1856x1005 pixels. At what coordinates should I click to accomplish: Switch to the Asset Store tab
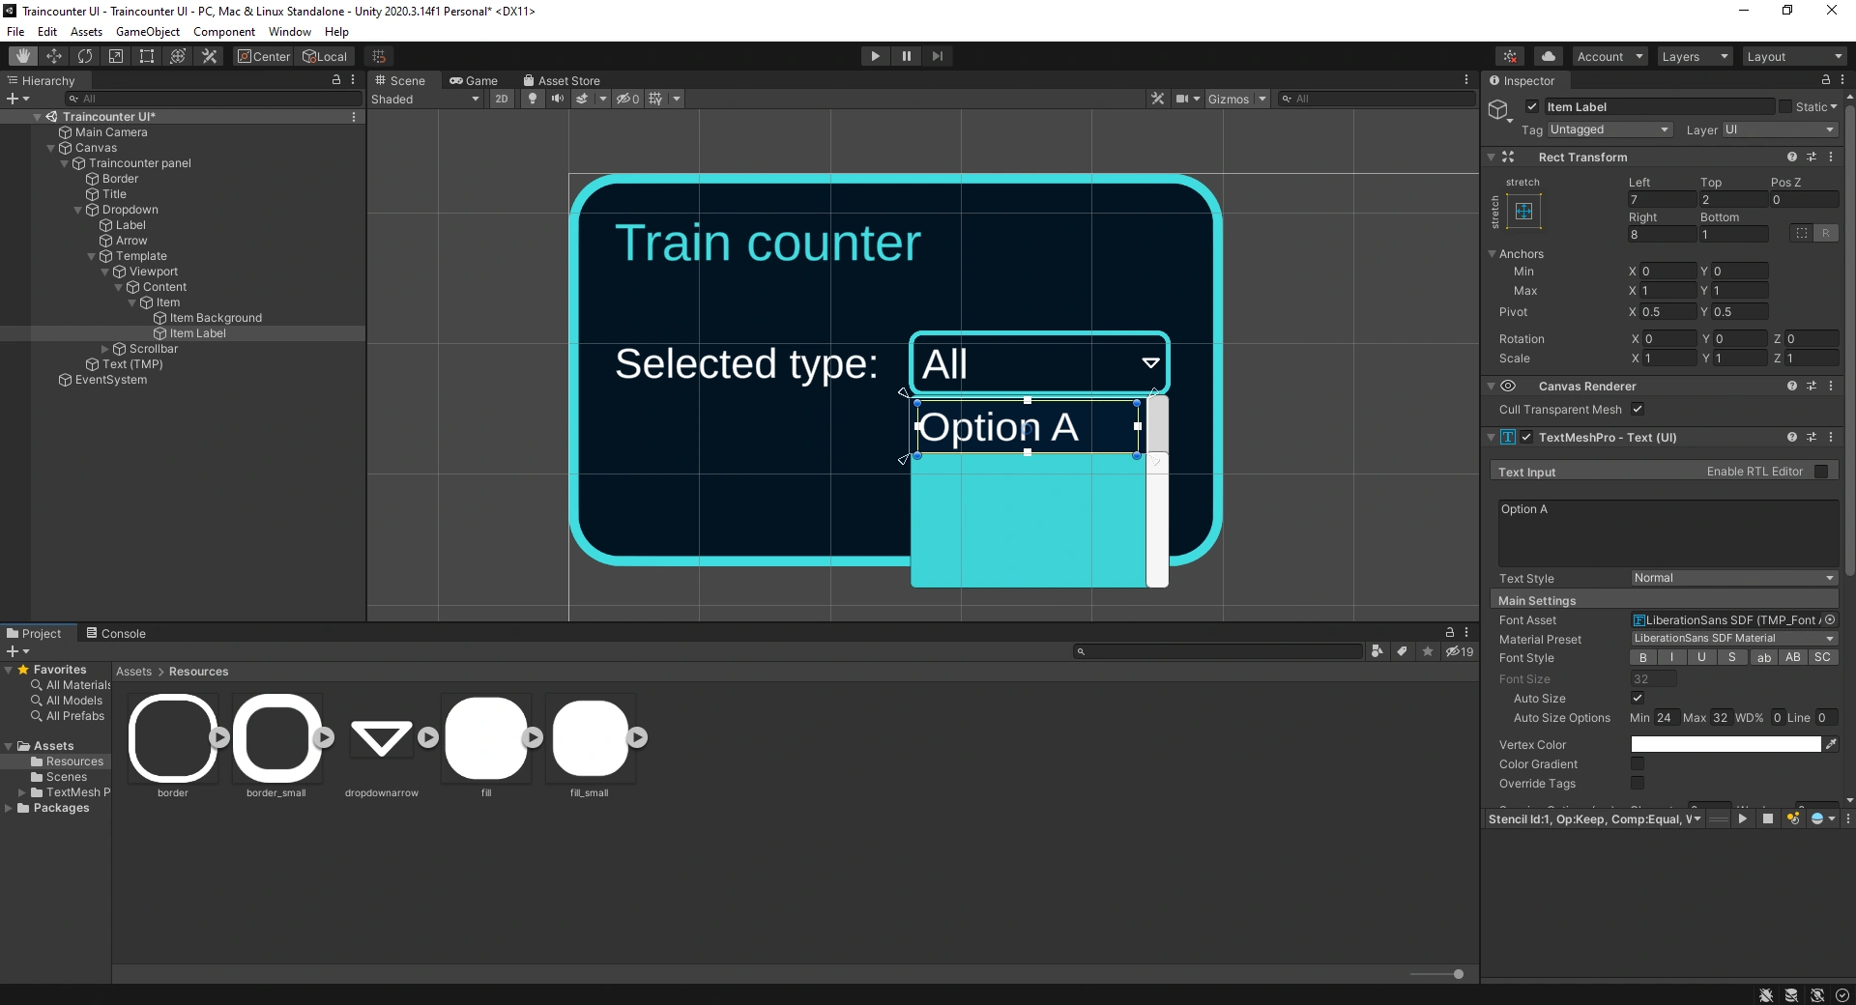point(561,80)
